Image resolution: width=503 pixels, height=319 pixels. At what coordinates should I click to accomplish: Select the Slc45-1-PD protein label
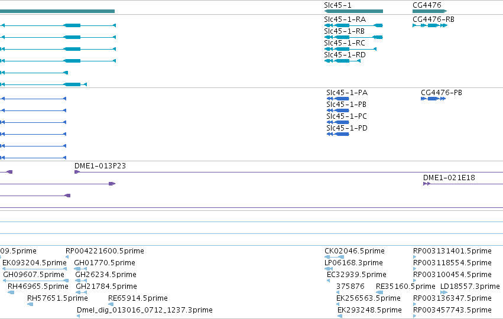click(x=347, y=128)
